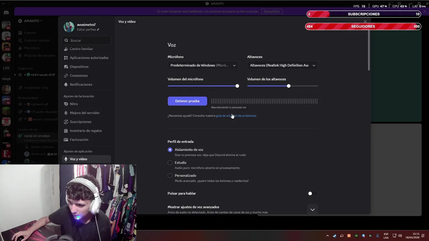Viewport: 429px width, 241px height.
Task: Collapse the Comunidad channel category
Action: tap(29, 98)
